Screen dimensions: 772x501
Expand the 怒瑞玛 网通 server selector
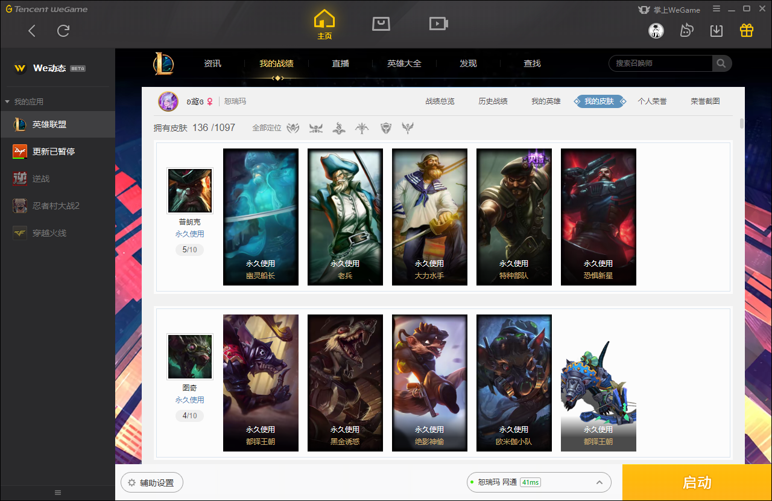[x=539, y=482]
